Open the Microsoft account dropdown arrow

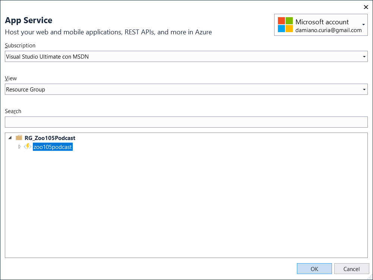click(363, 25)
